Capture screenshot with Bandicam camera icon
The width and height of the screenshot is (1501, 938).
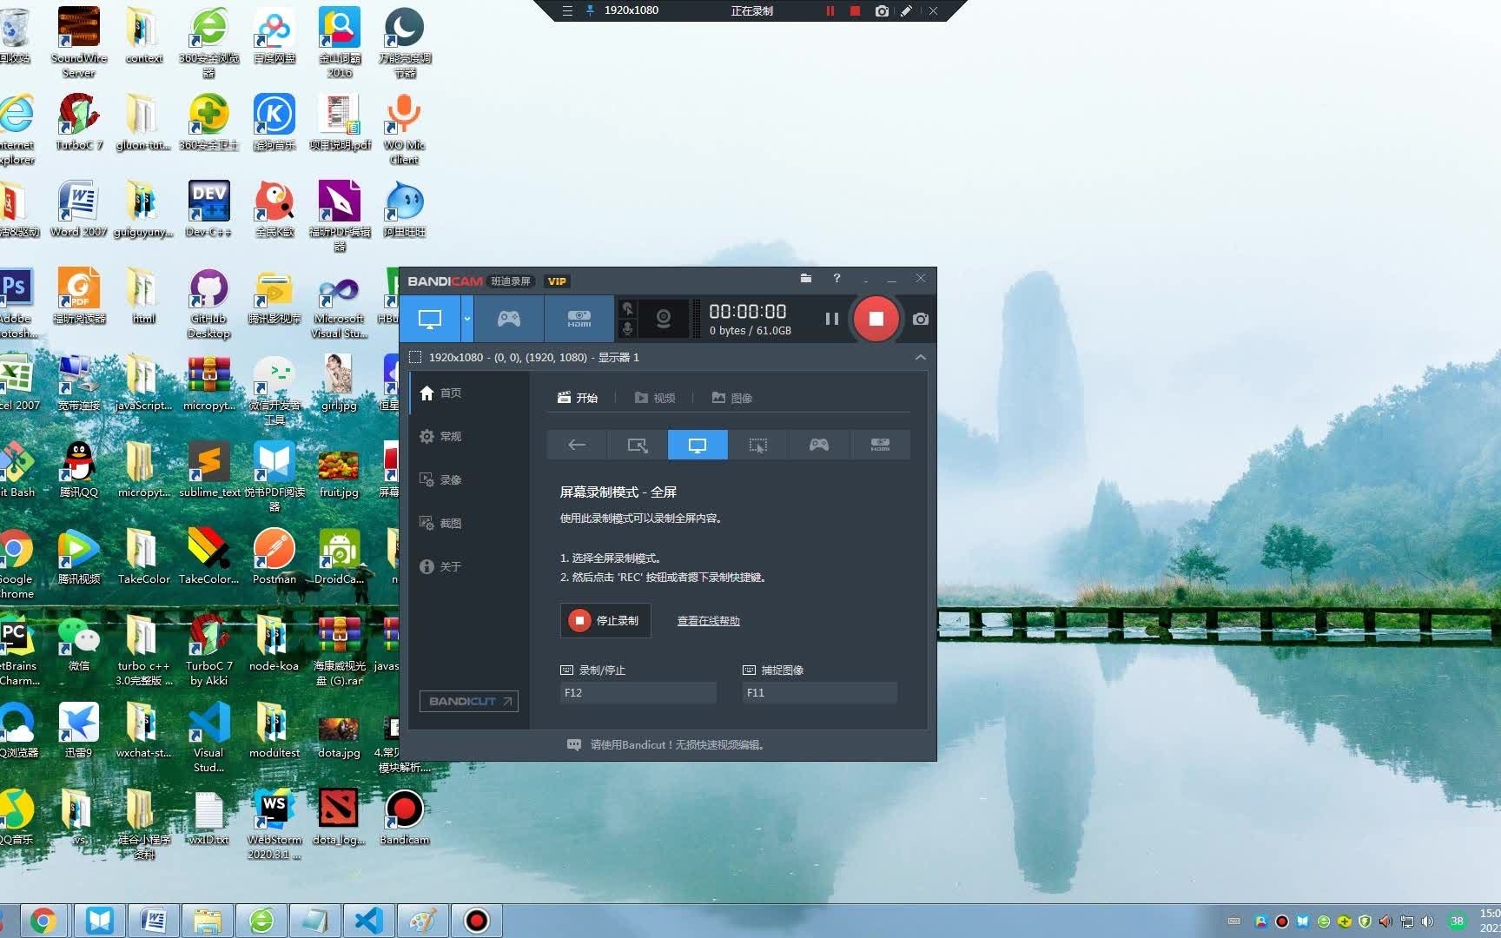[921, 319]
